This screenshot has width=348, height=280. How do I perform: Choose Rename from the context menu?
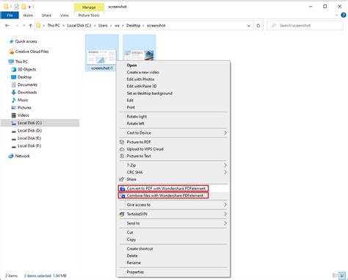pyautogui.click(x=134, y=263)
